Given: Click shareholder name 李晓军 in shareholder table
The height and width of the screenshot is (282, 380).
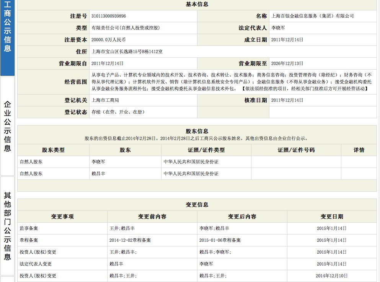Looking at the screenshot, I should 98,161.
